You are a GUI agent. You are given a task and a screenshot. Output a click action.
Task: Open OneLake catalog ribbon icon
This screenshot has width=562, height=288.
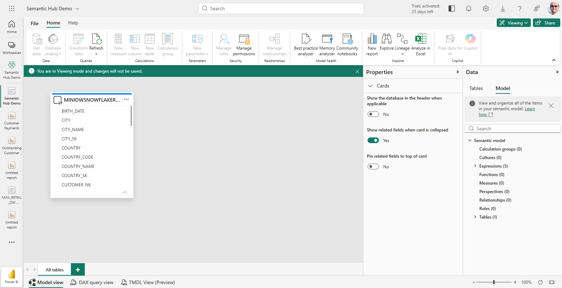pyautogui.click(x=53, y=45)
